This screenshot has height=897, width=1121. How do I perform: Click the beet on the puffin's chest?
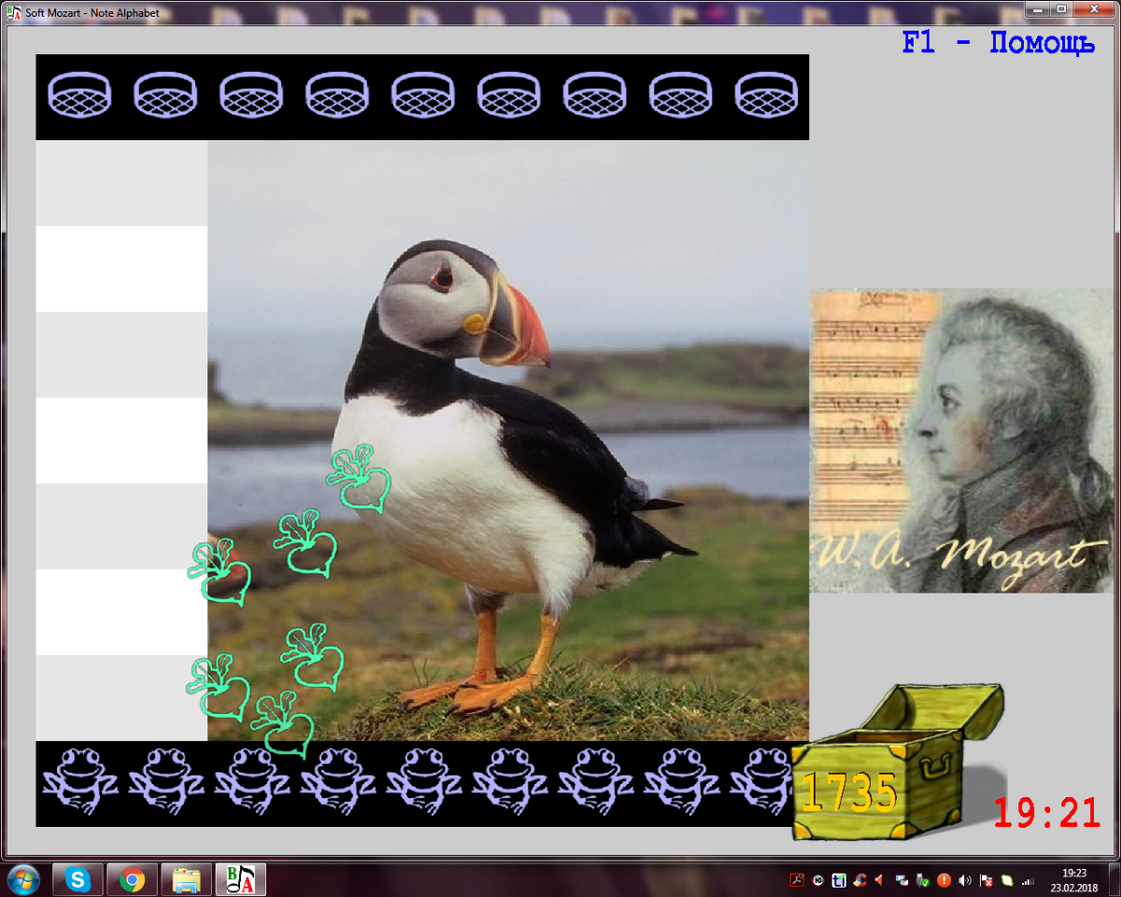coord(359,478)
